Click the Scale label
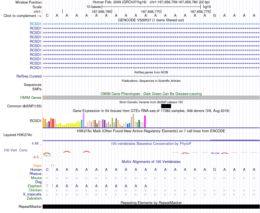Screen dimensions: 260x213 tap(37, 7)
